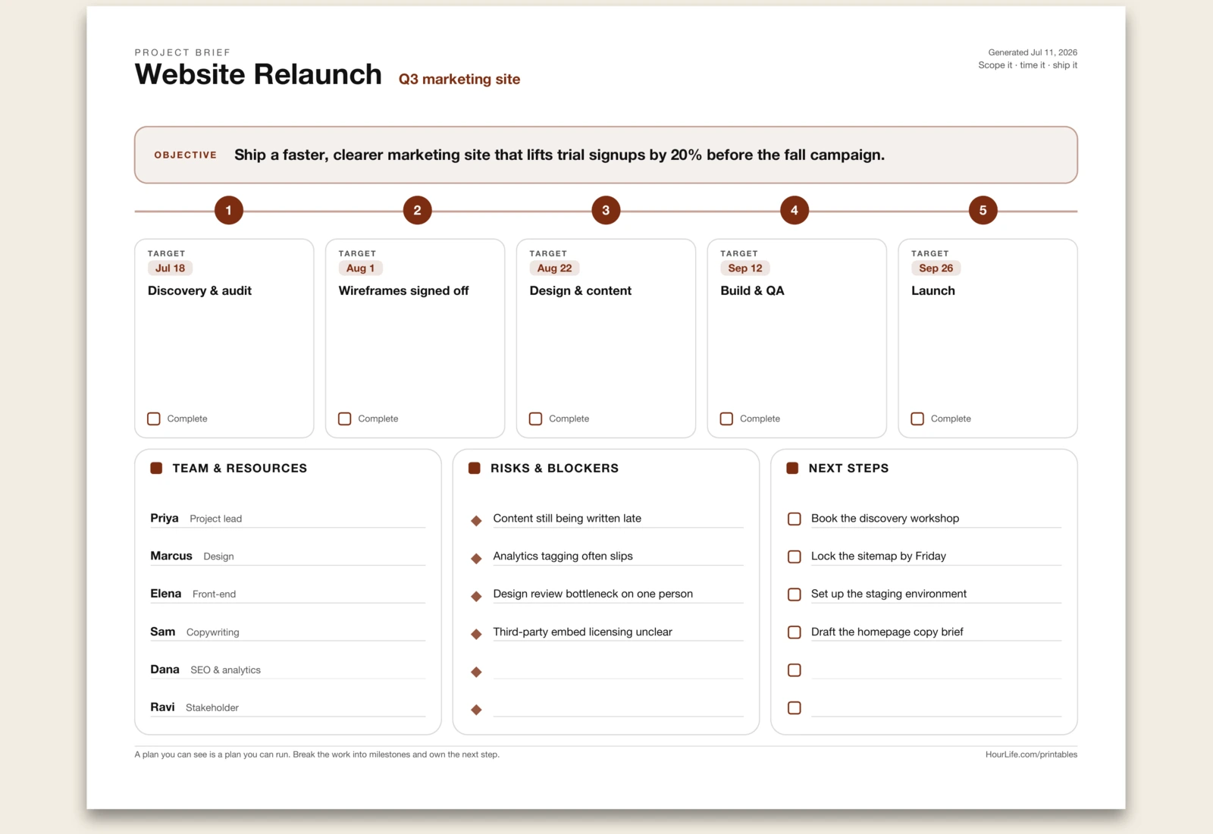Click the Discovery & audit milestone title
Image resolution: width=1213 pixels, height=834 pixels.
click(199, 290)
